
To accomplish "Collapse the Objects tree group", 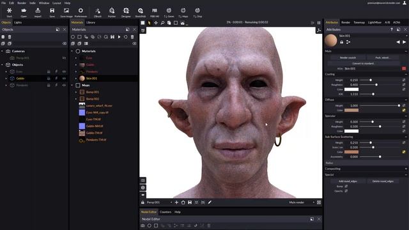I will tap(3, 65).
